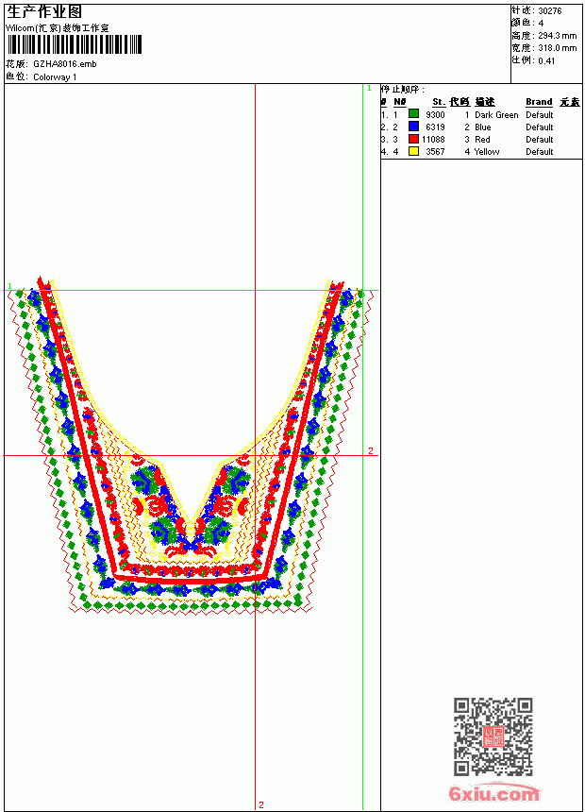This screenshot has height=812, width=585.
Task: Click the red marker 2 at the right edge
Action: (371, 450)
